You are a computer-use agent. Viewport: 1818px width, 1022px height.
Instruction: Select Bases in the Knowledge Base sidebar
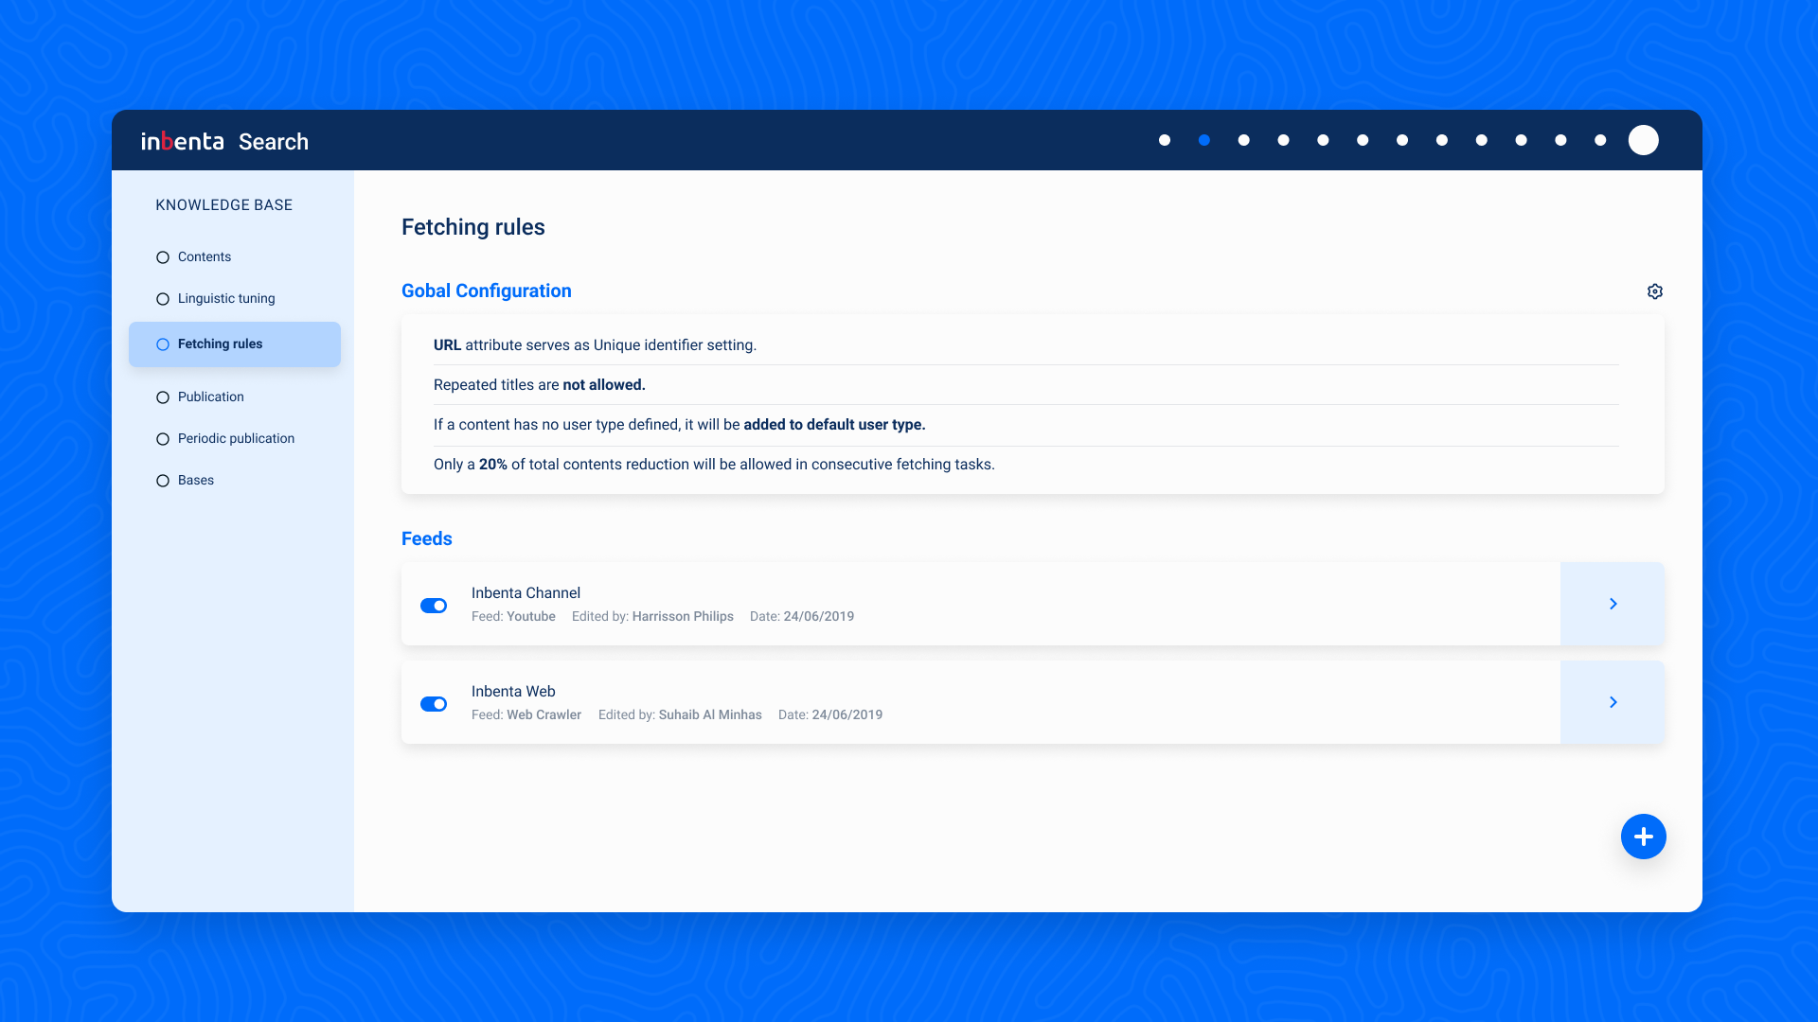[x=195, y=481]
